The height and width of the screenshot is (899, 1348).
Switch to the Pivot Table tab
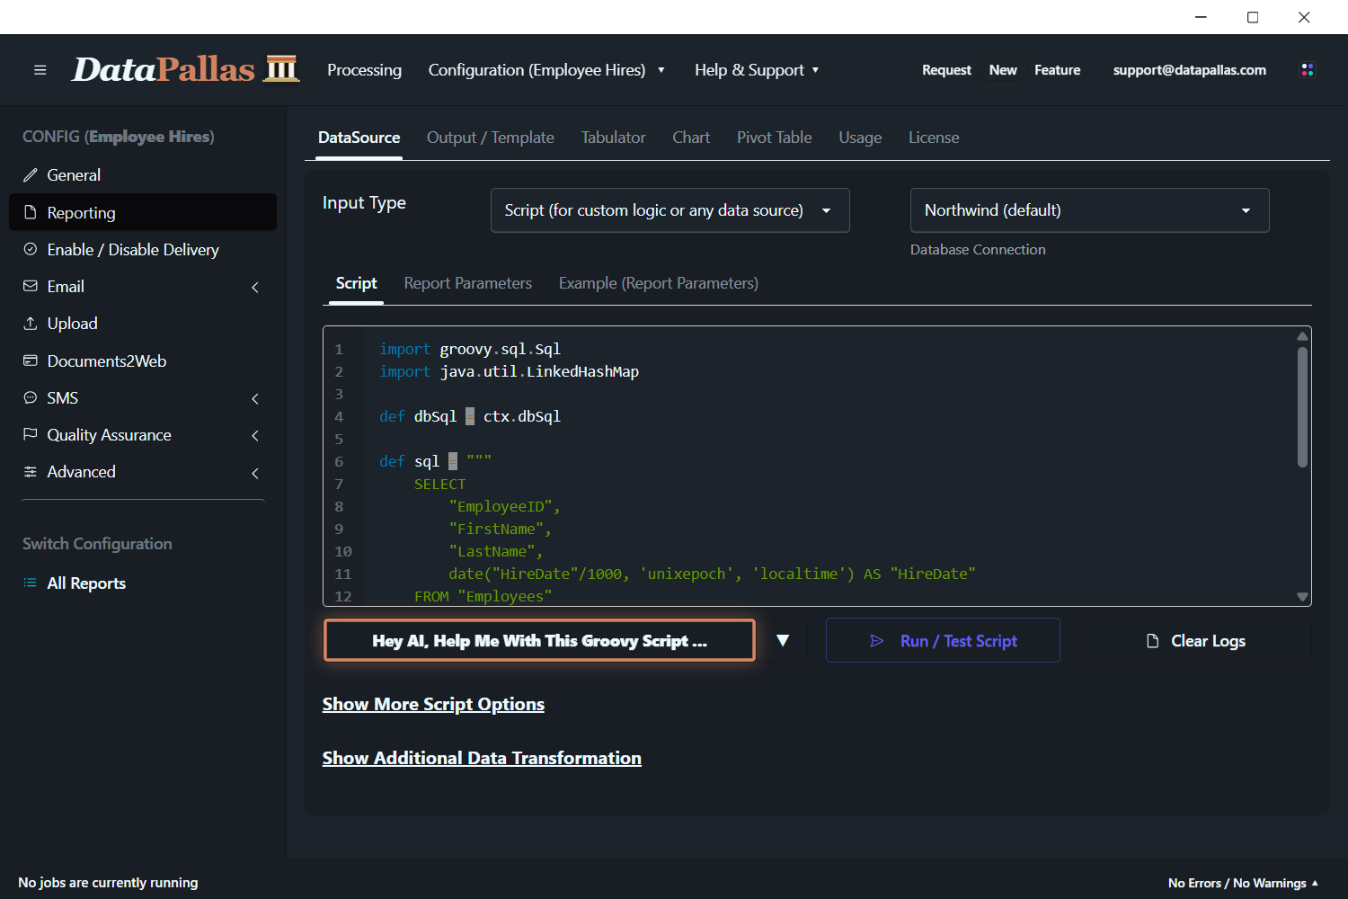pyautogui.click(x=775, y=138)
